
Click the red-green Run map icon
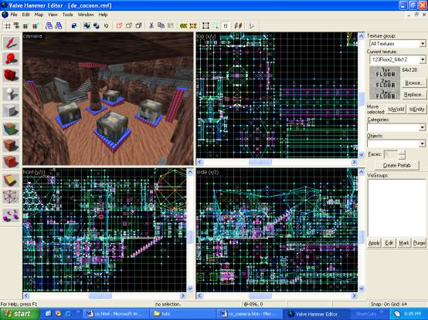(238, 26)
